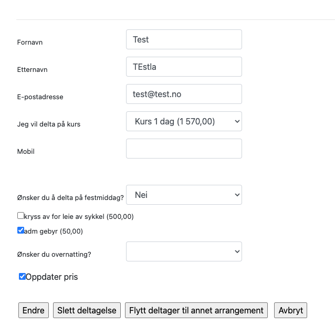Open the 'Jeg vil delta på kurs' dropdown
This screenshot has height=326, width=335.
tap(184, 121)
